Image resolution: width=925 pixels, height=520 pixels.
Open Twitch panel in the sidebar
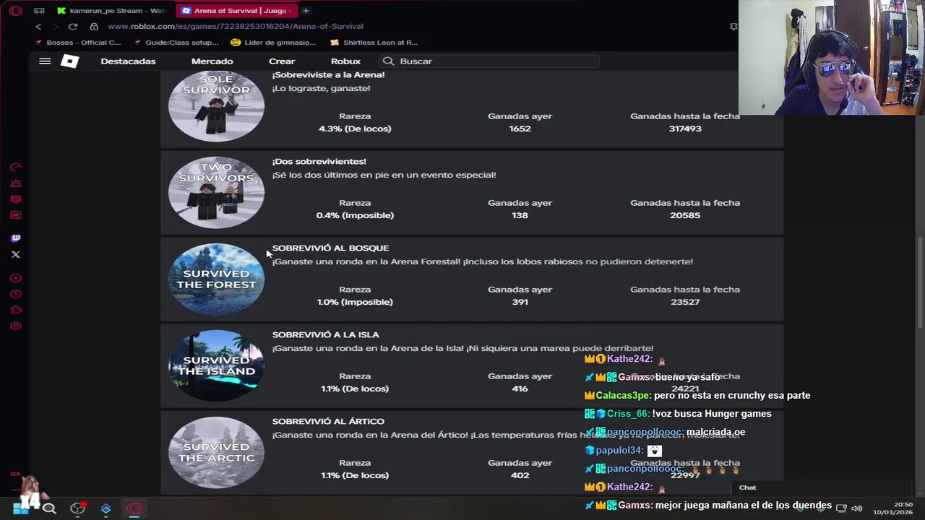pyautogui.click(x=16, y=238)
